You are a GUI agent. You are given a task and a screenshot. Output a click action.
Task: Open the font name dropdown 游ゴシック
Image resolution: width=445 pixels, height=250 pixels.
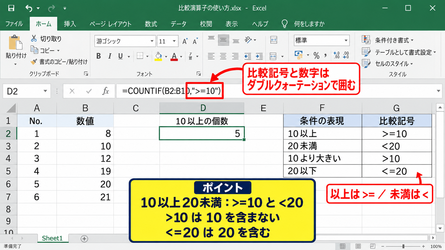(x=152, y=41)
